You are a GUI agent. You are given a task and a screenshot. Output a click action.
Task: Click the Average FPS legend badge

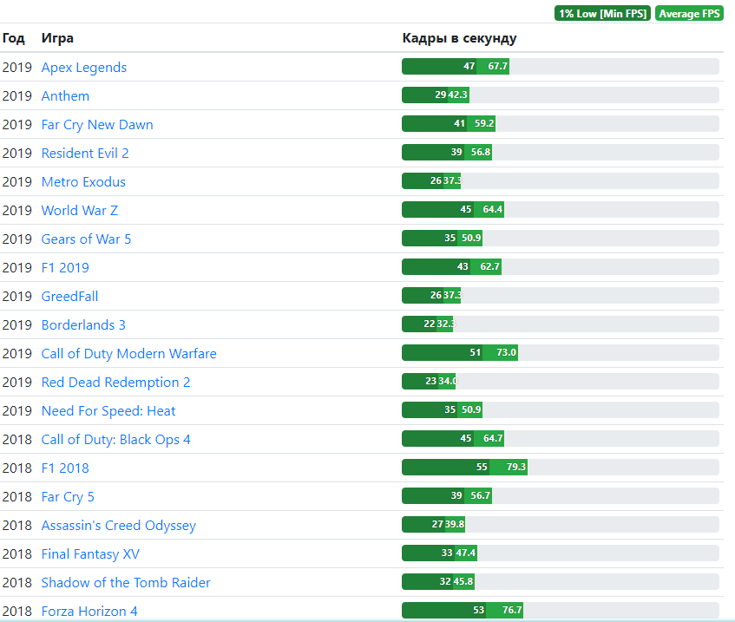coord(689,14)
